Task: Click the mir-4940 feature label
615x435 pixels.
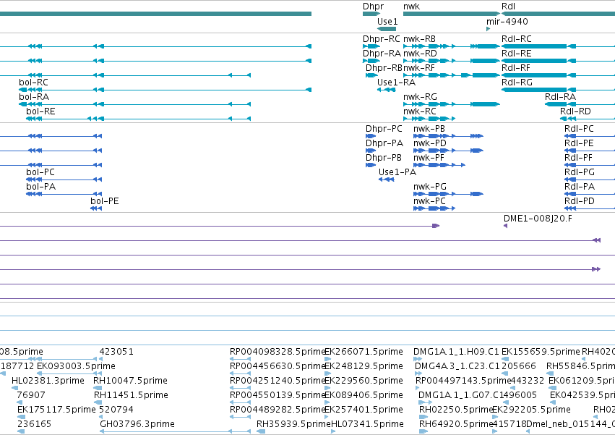Action: (x=507, y=21)
